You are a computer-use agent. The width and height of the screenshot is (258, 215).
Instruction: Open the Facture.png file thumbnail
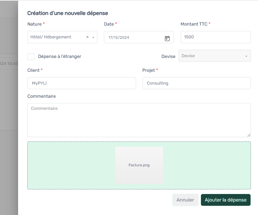pyautogui.click(x=139, y=165)
